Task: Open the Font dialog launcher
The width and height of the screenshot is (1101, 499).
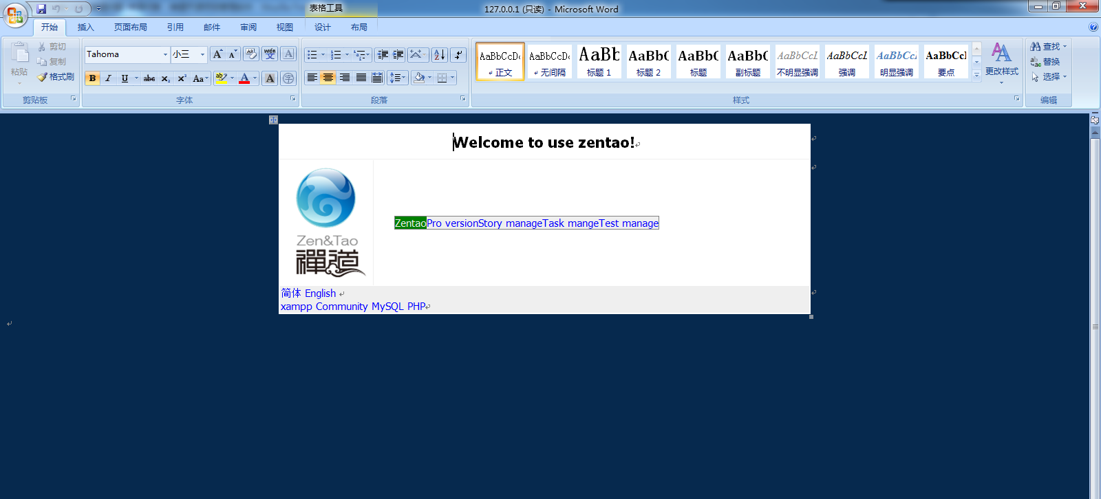Action: [292, 99]
